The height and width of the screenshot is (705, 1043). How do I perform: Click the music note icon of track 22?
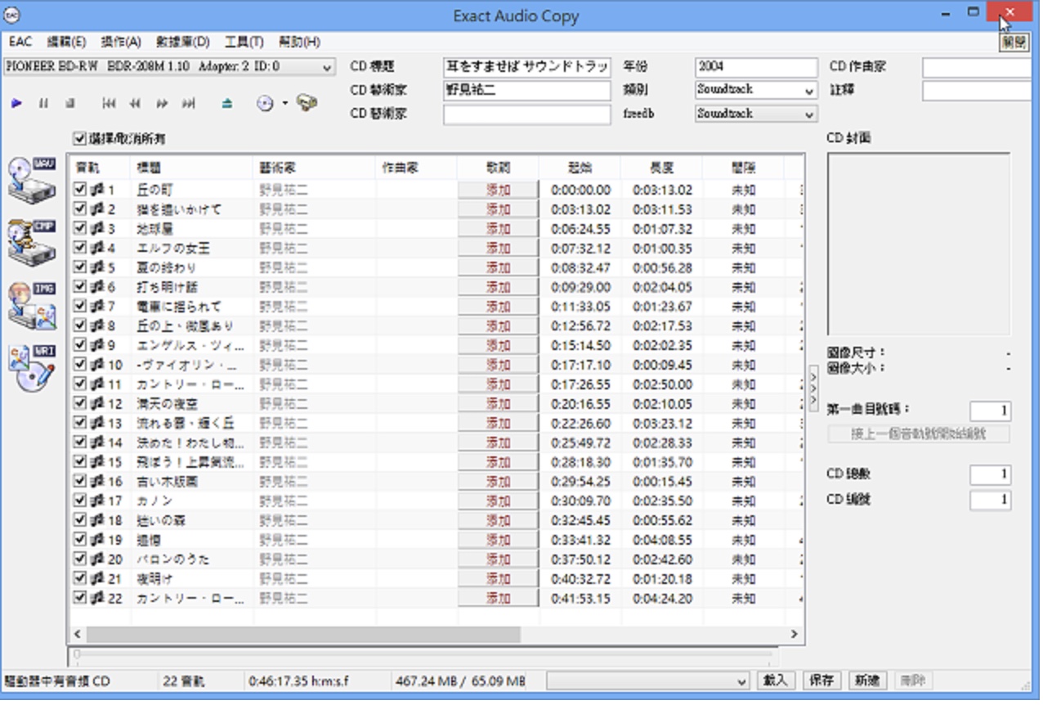click(x=98, y=599)
